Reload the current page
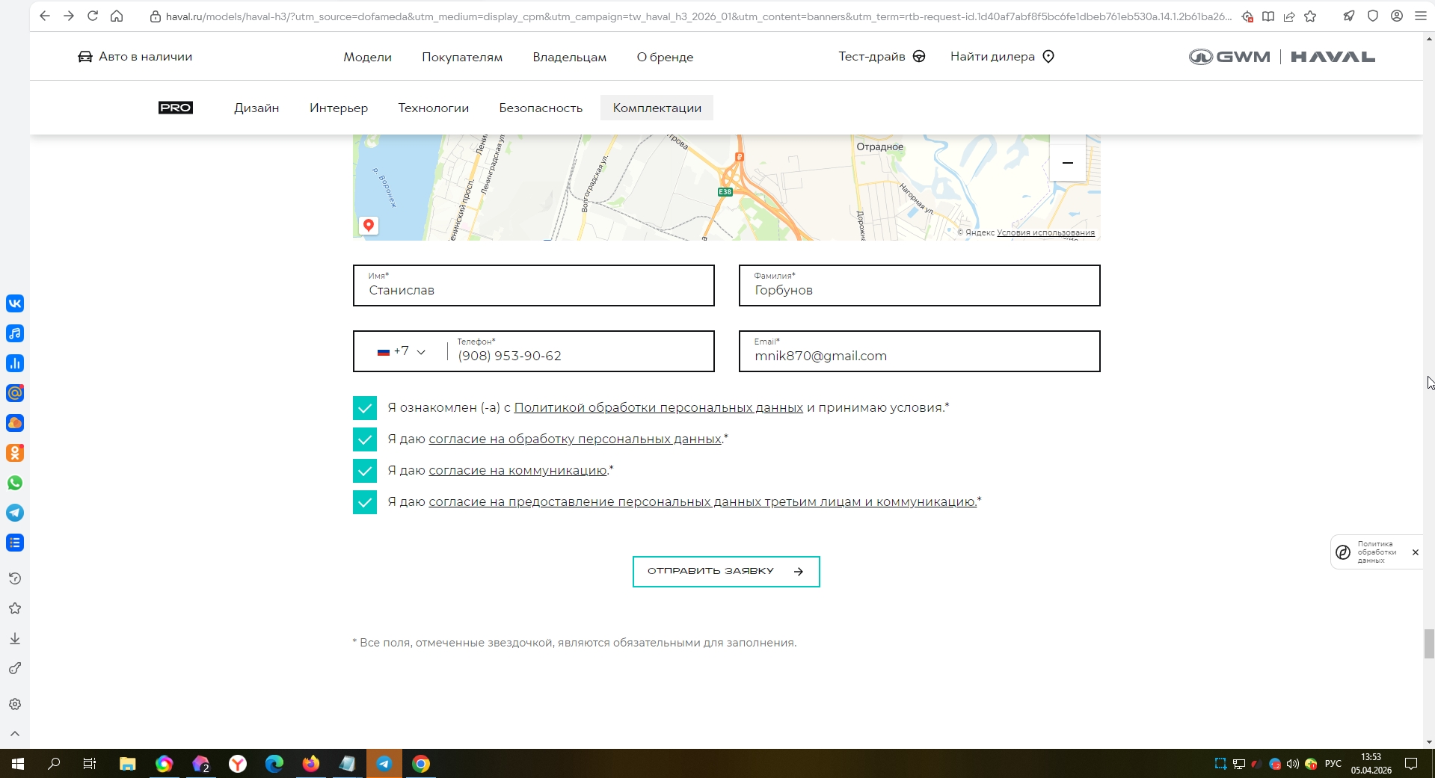Viewport: 1435px width, 778px height. [x=93, y=16]
